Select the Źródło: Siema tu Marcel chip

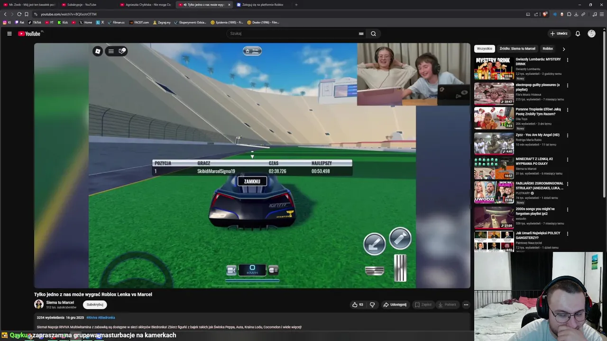pyautogui.click(x=517, y=49)
